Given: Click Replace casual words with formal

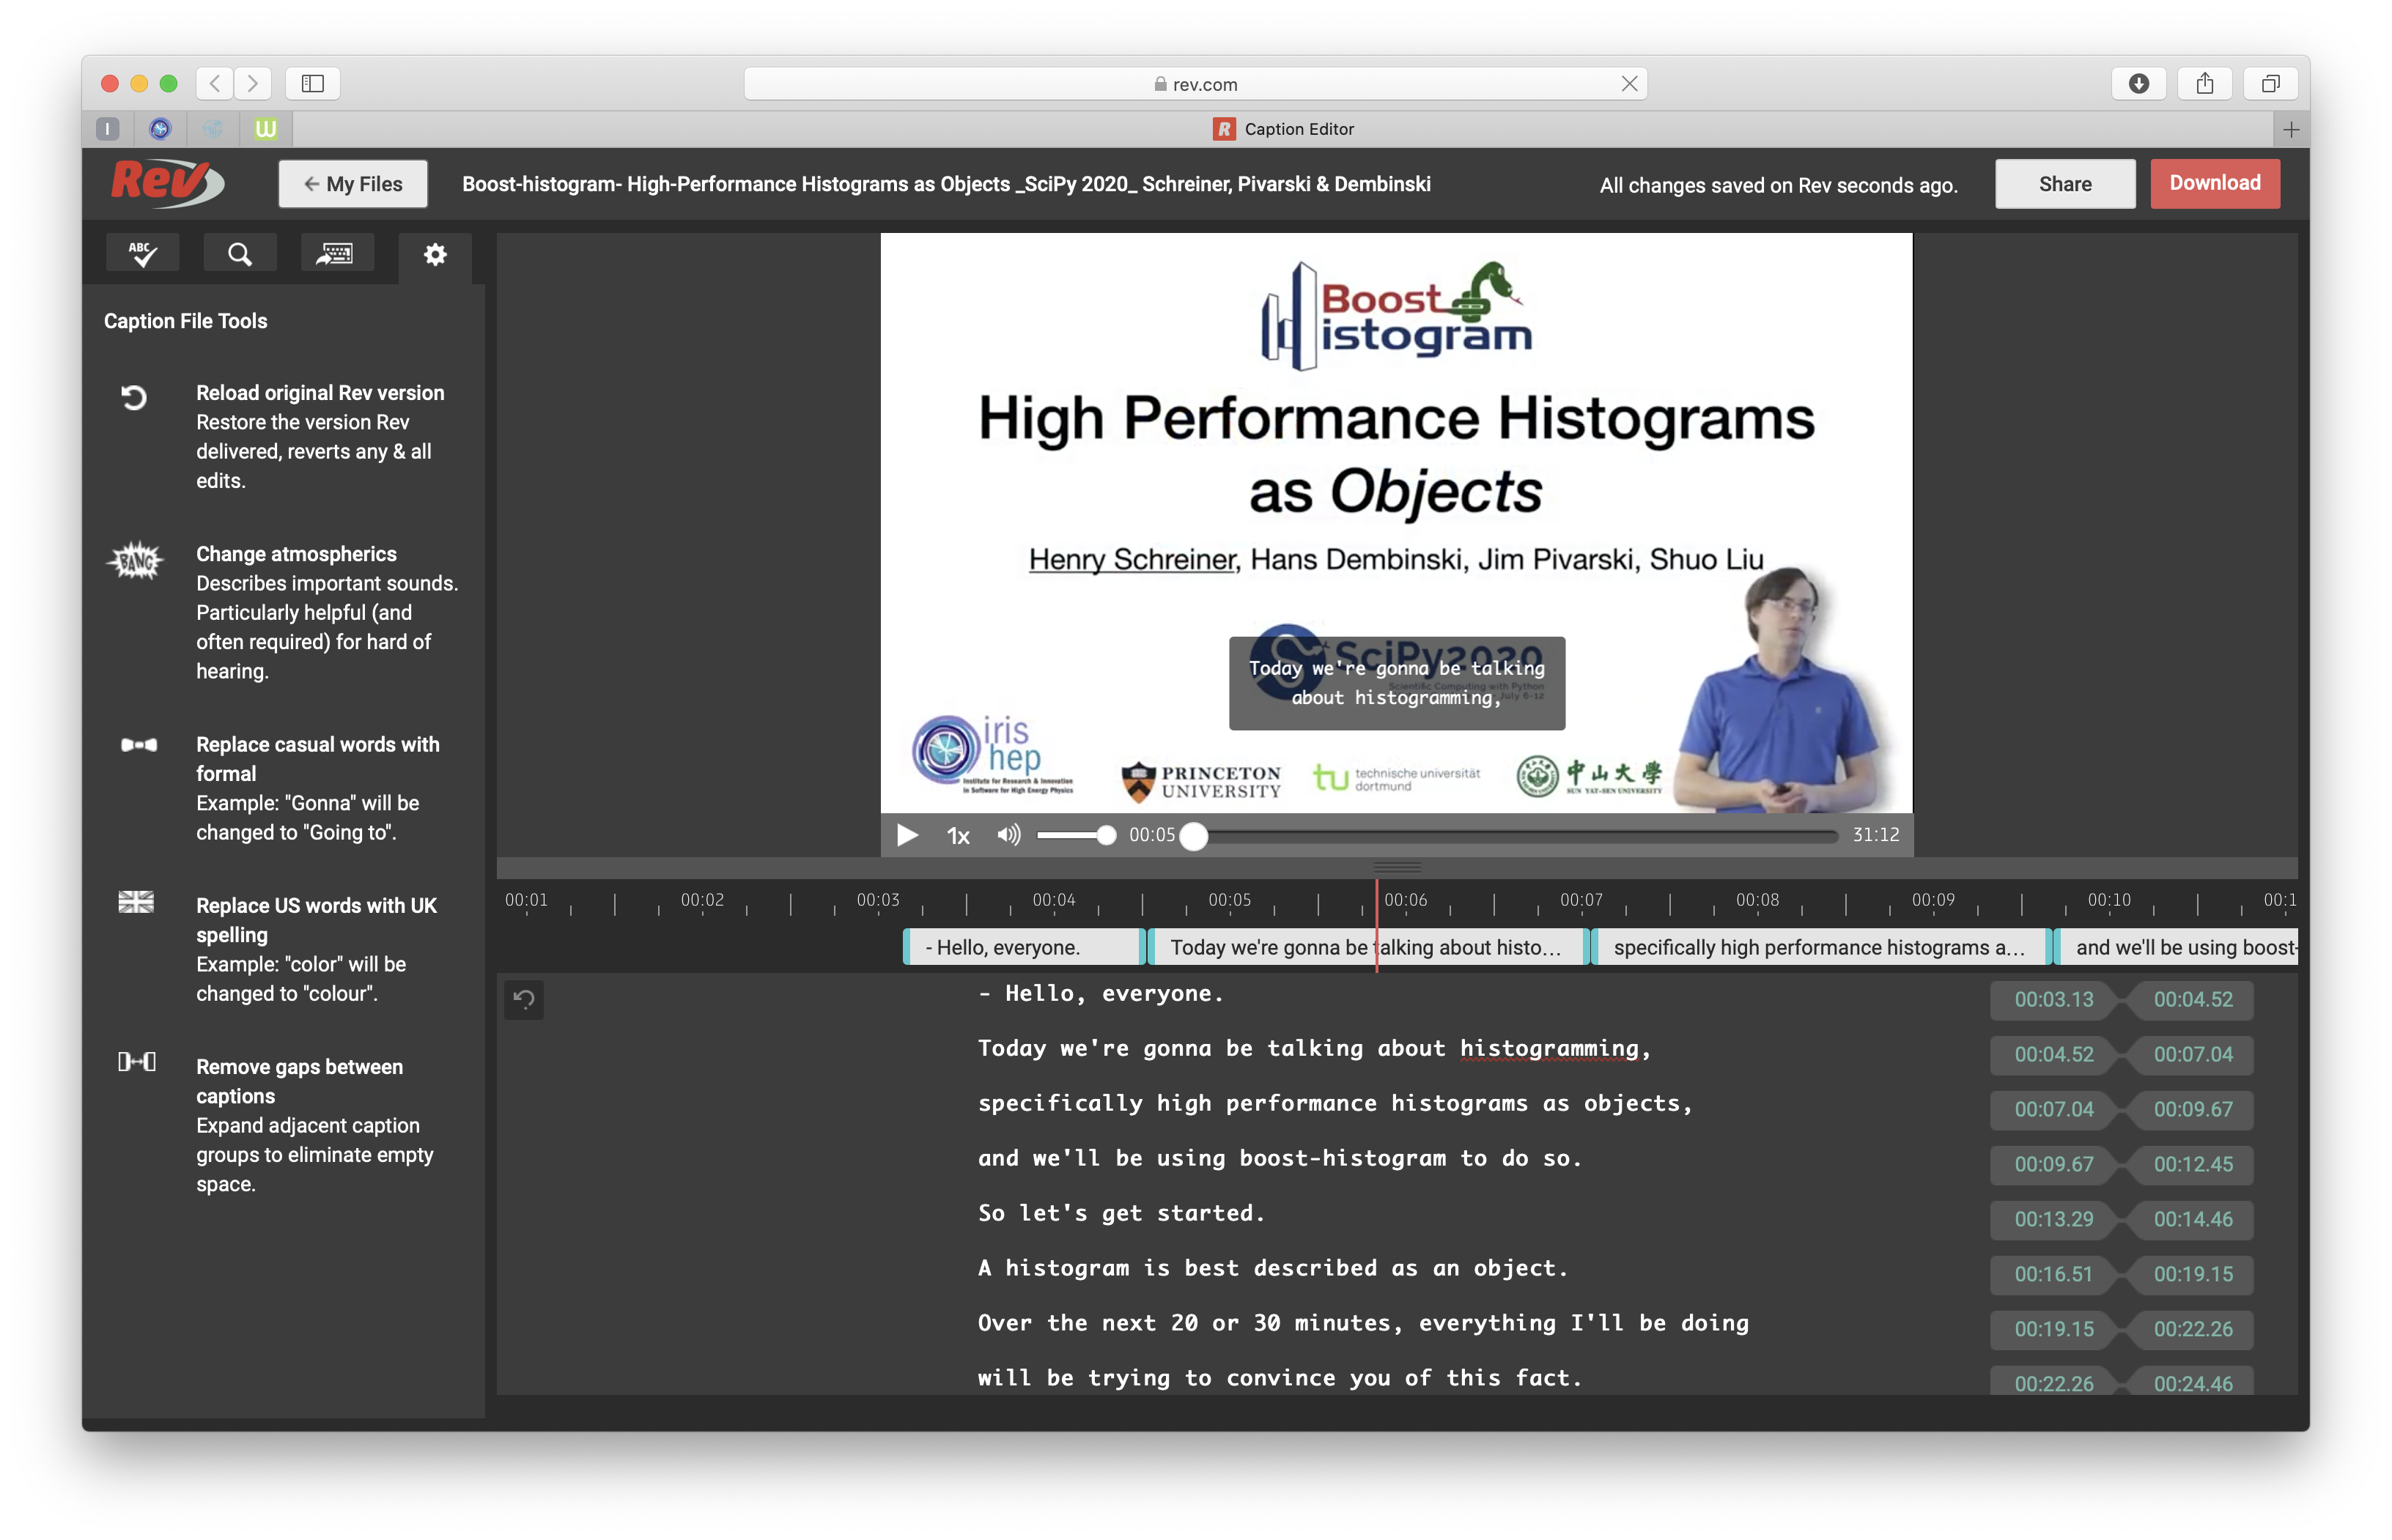Looking at the screenshot, I should 318,759.
